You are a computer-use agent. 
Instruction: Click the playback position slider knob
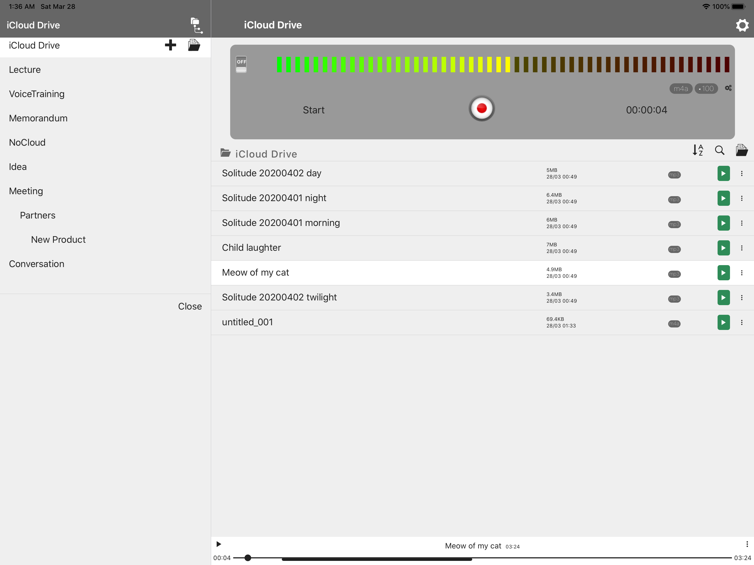tap(248, 558)
